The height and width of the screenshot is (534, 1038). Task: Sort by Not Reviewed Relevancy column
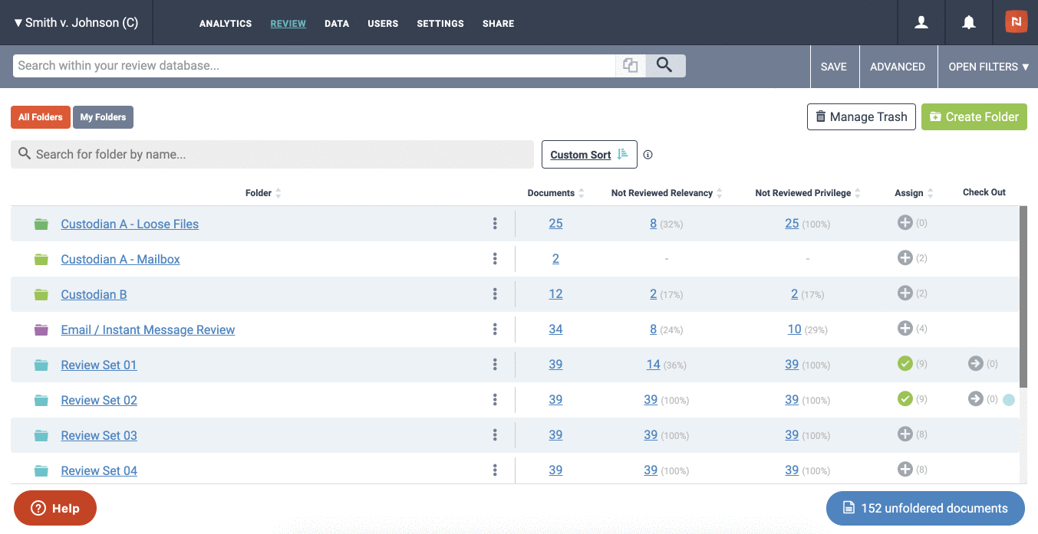click(x=667, y=193)
